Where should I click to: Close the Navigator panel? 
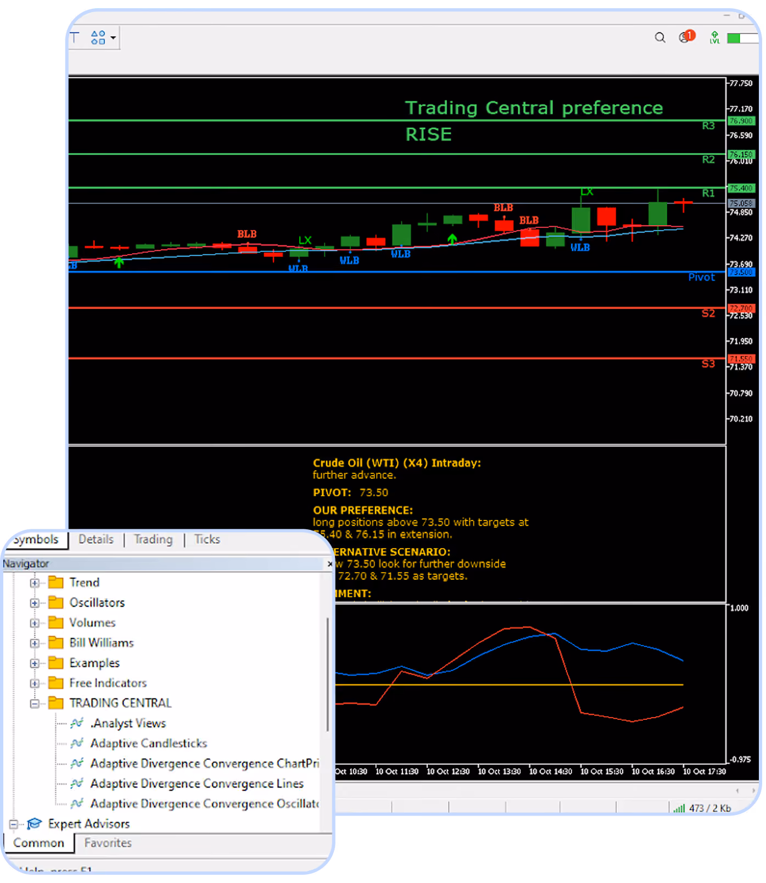click(x=329, y=564)
